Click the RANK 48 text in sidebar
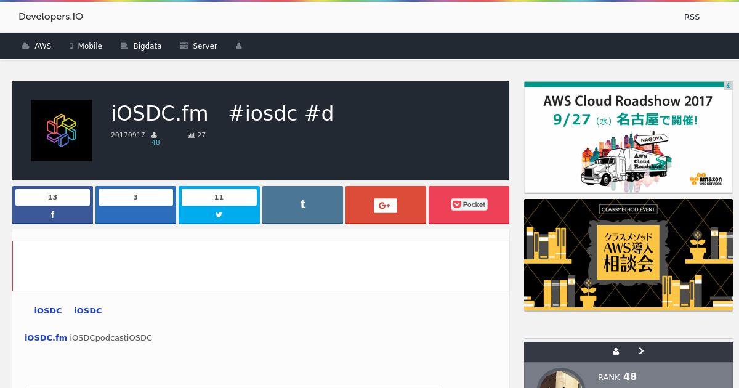This screenshot has width=739, height=388. click(x=617, y=377)
